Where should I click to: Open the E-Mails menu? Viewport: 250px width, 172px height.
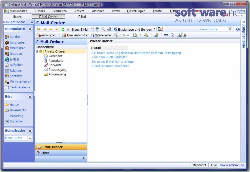point(40,11)
